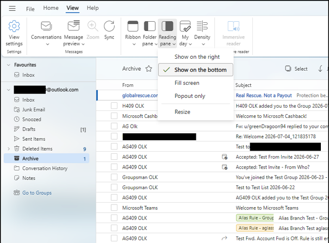
Task: Sort by From column header
Action: (x=128, y=85)
